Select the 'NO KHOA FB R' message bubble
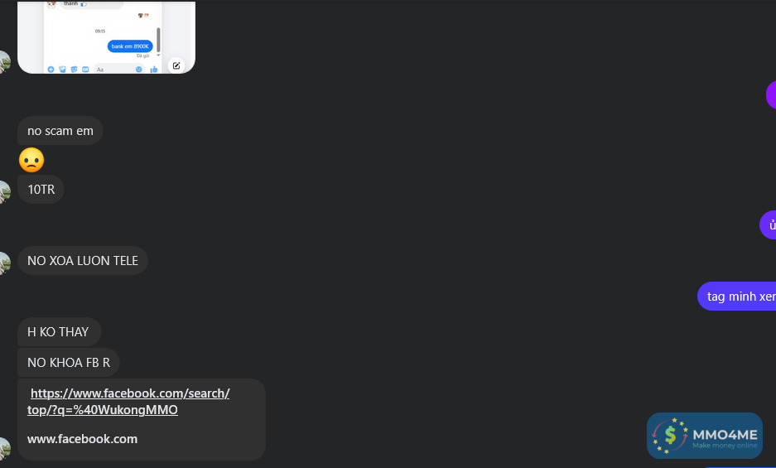Viewport: 776px width, 468px height. (x=68, y=363)
